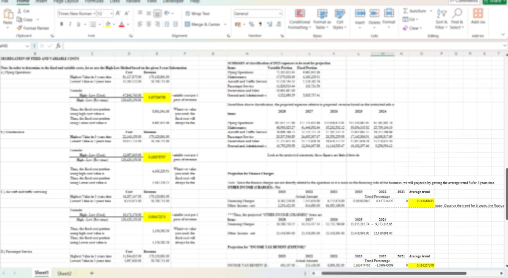Image resolution: width=508 pixels, height=278 pixels.
Task: Click the Cut scissors icon
Action: [x=19, y=11]
